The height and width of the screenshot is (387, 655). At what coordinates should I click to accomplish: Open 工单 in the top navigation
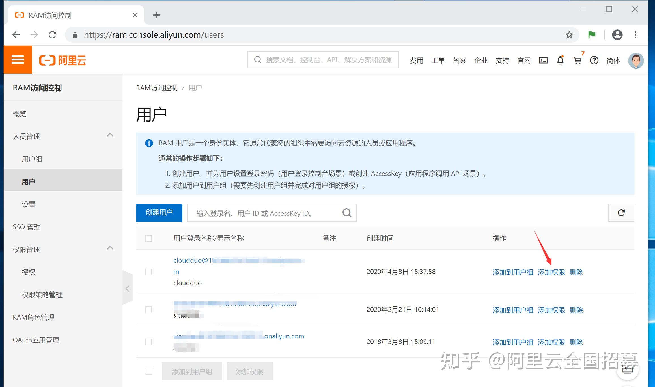(x=438, y=60)
